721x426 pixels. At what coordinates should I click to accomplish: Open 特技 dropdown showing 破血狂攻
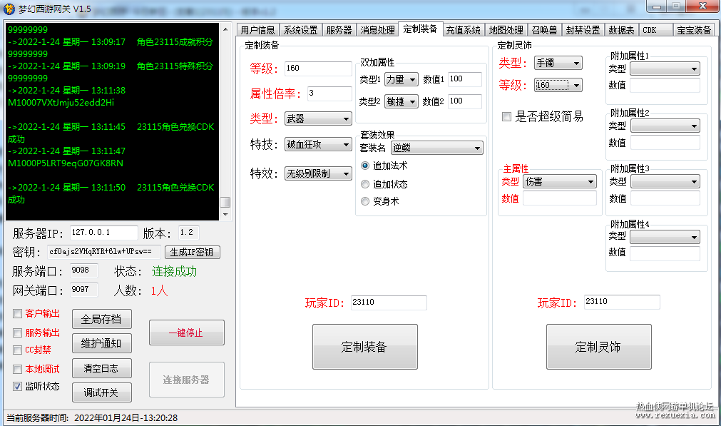(x=318, y=144)
